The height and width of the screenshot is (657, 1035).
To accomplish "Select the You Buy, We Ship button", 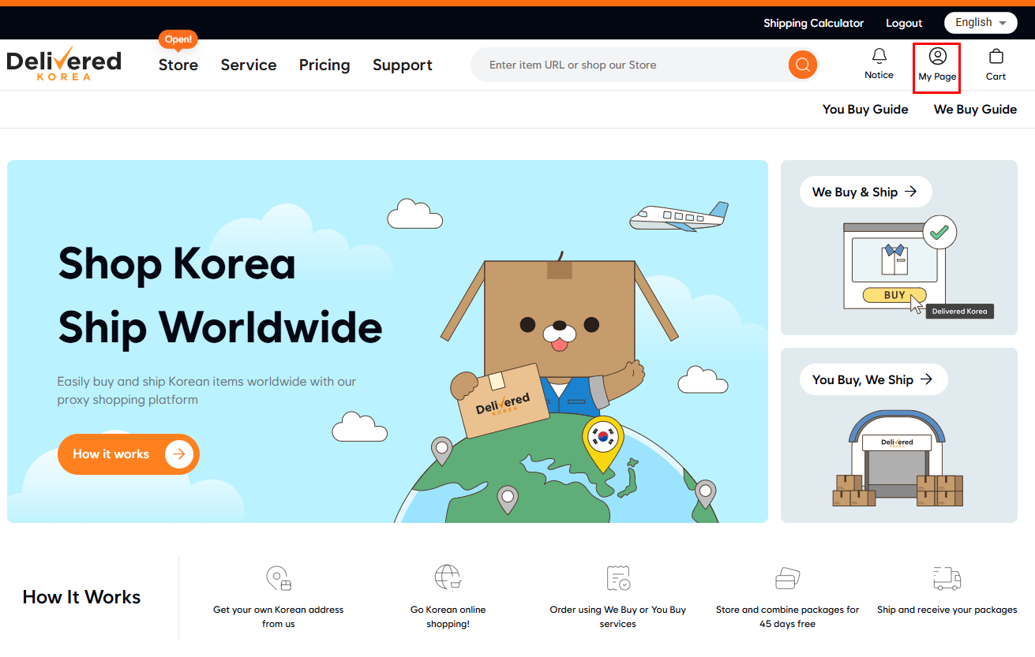I will [873, 379].
